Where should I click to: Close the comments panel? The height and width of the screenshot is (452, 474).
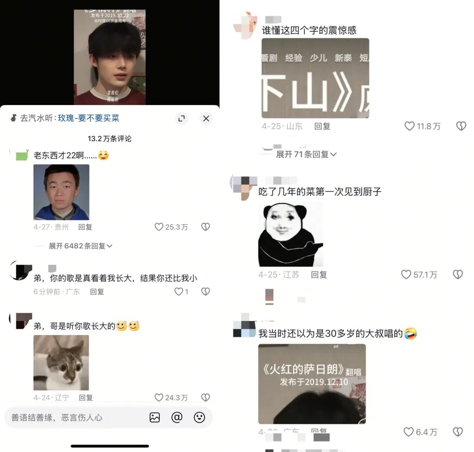click(206, 119)
